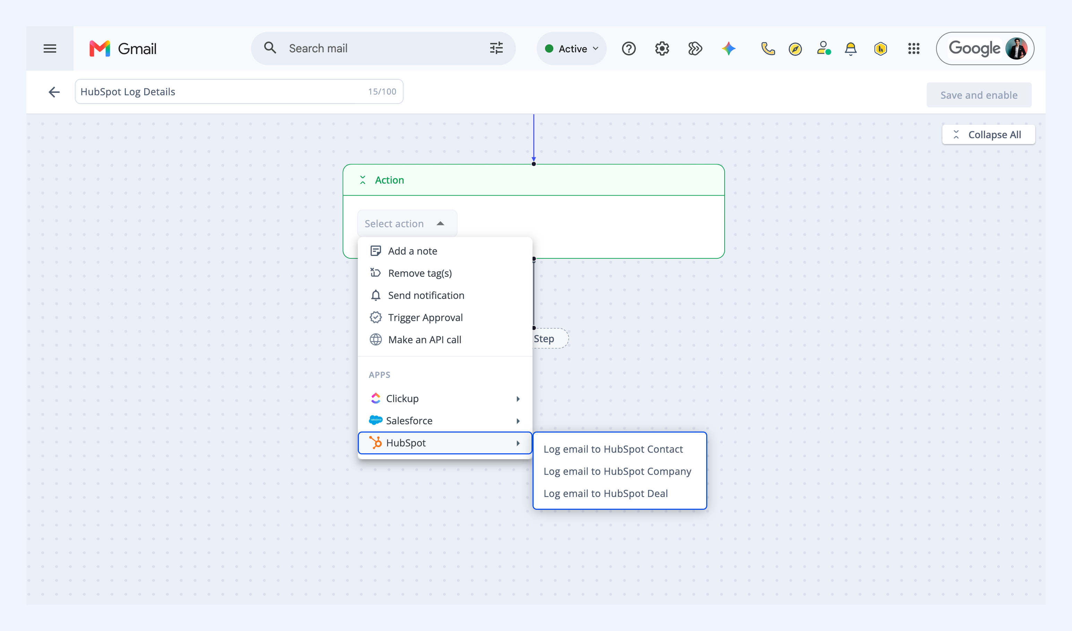
Task: Click the Send notification bell icon
Action: 375,295
